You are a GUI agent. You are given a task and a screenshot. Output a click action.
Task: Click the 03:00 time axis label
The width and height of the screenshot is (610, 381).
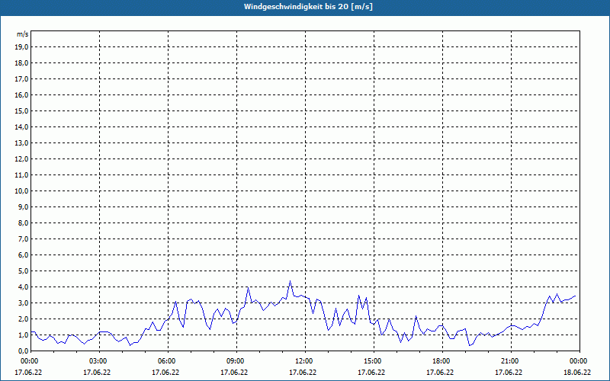(98, 361)
